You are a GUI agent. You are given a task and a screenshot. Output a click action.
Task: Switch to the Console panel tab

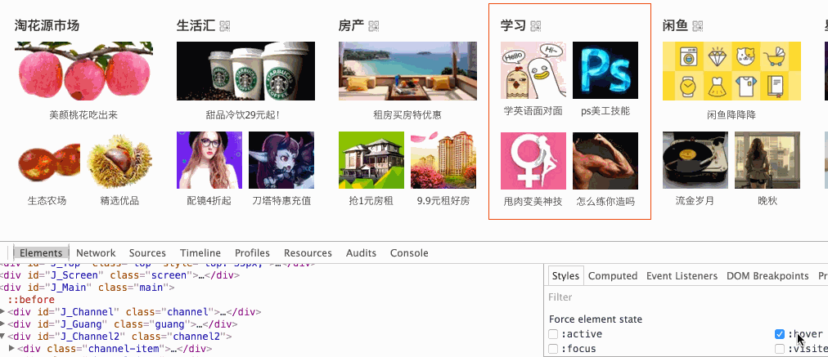point(409,253)
